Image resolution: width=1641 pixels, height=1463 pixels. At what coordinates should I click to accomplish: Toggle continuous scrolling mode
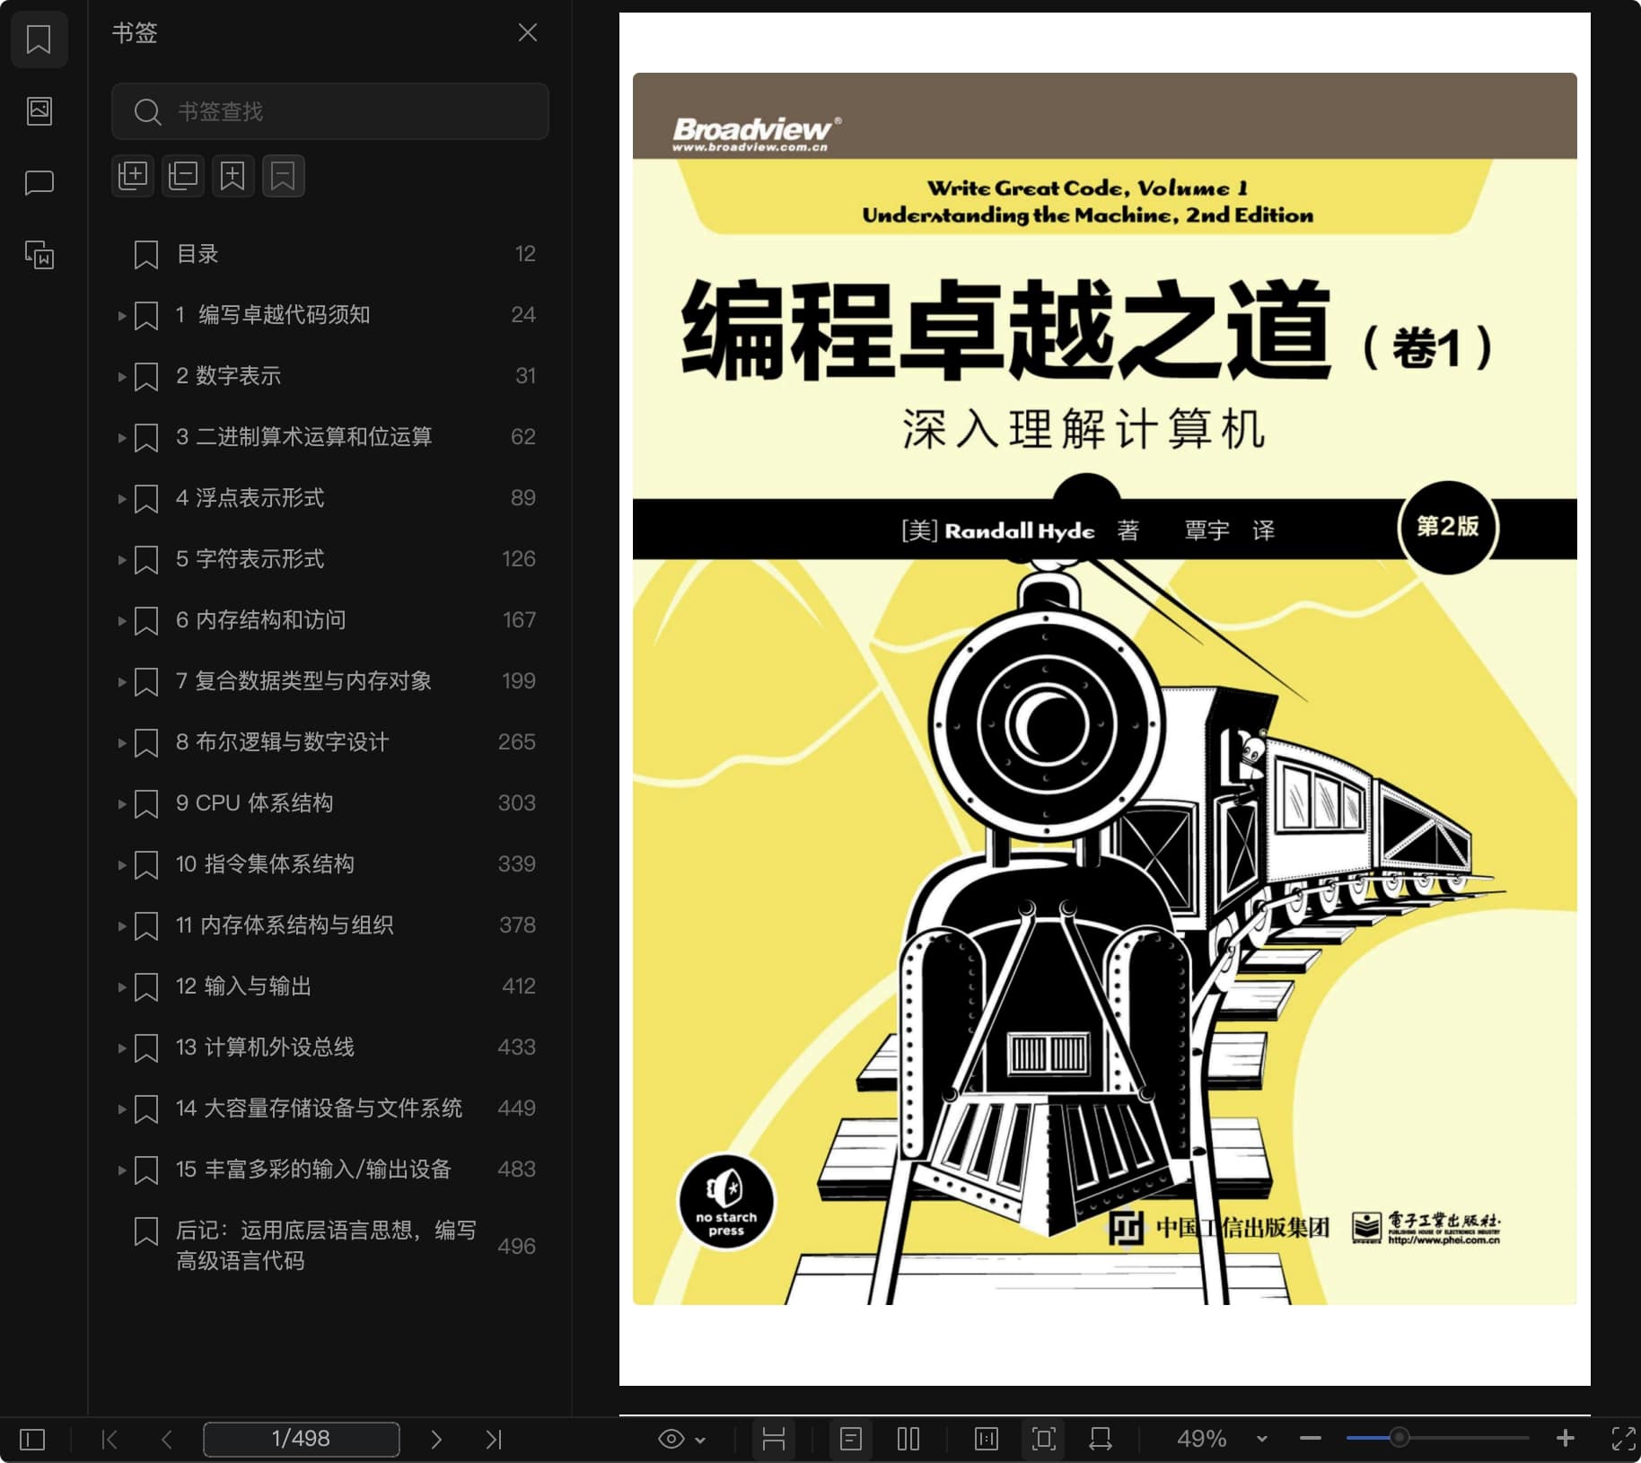774,1440
